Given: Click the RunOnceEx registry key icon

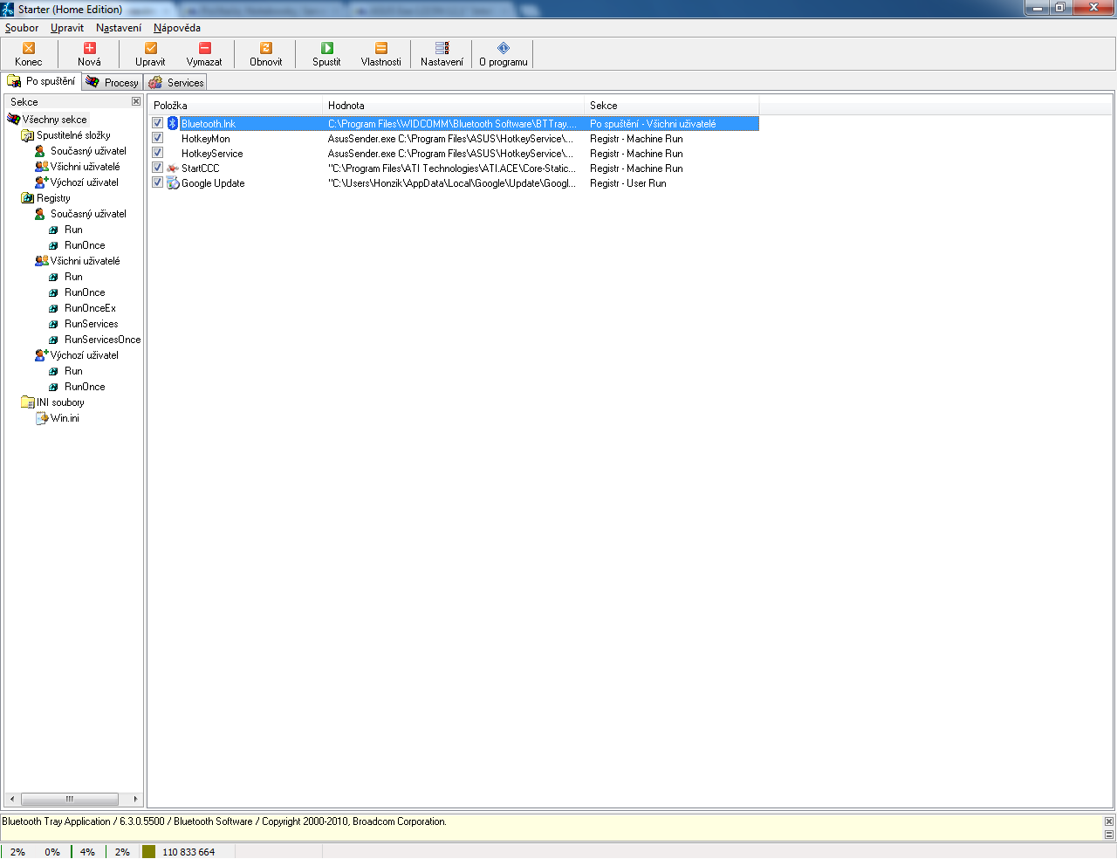Looking at the screenshot, I should [x=54, y=308].
